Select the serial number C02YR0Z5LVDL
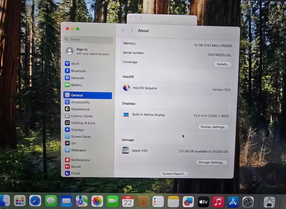The width and height of the screenshot is (286, 209). tap(220, 55)
